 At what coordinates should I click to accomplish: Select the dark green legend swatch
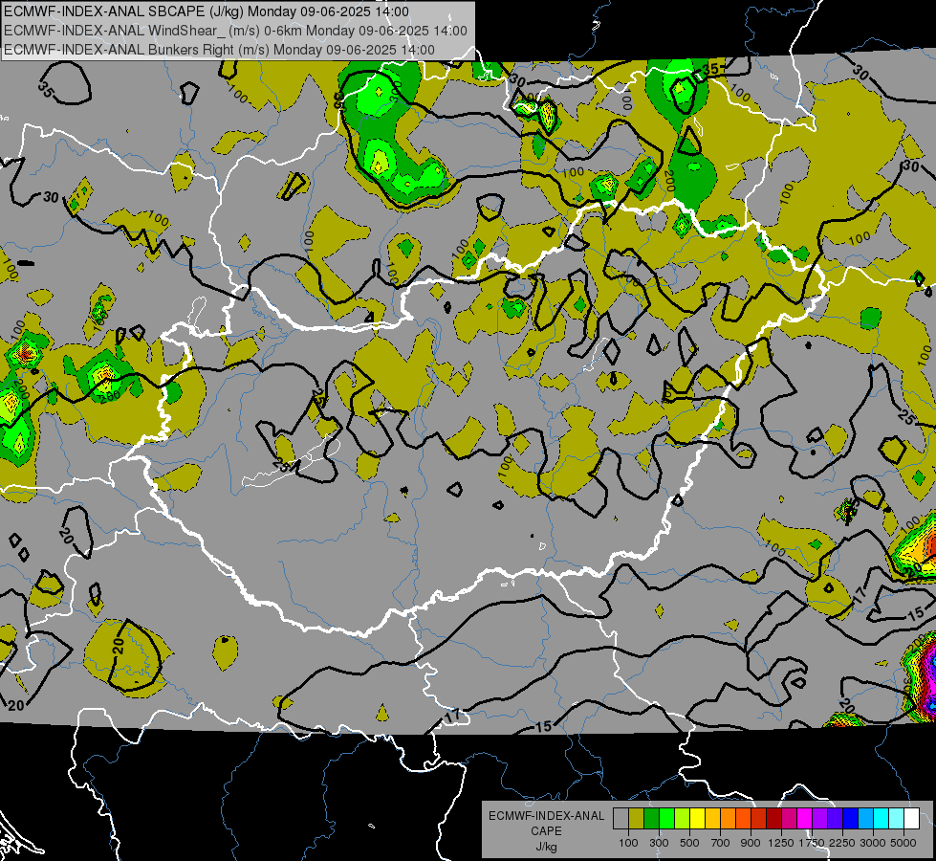651,818
